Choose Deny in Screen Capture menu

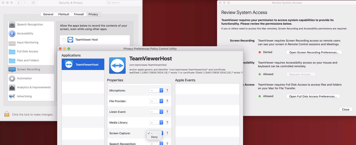pos(154,137)
